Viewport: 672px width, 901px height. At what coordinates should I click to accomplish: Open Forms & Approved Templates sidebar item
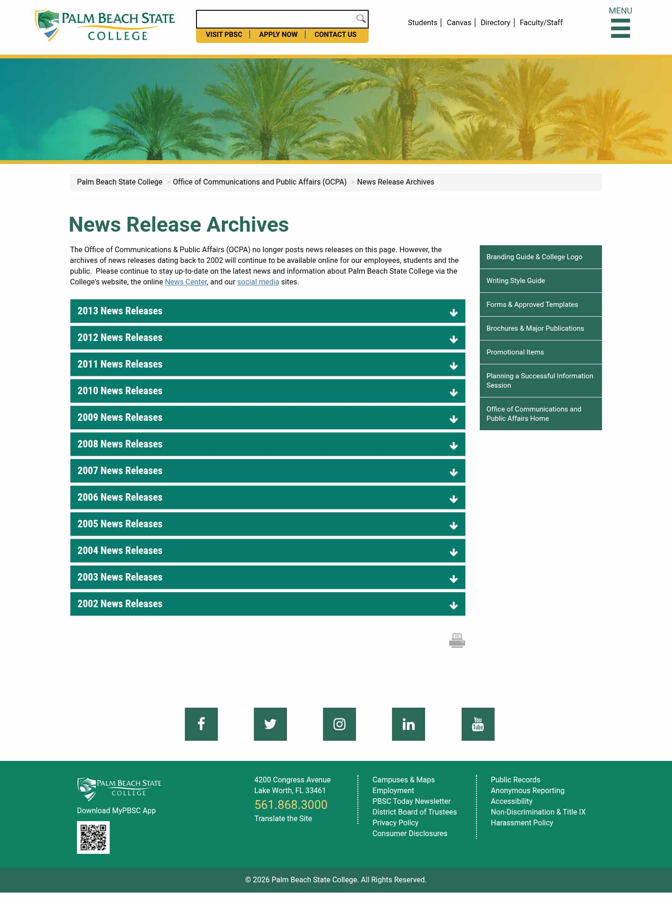point(541,305)
